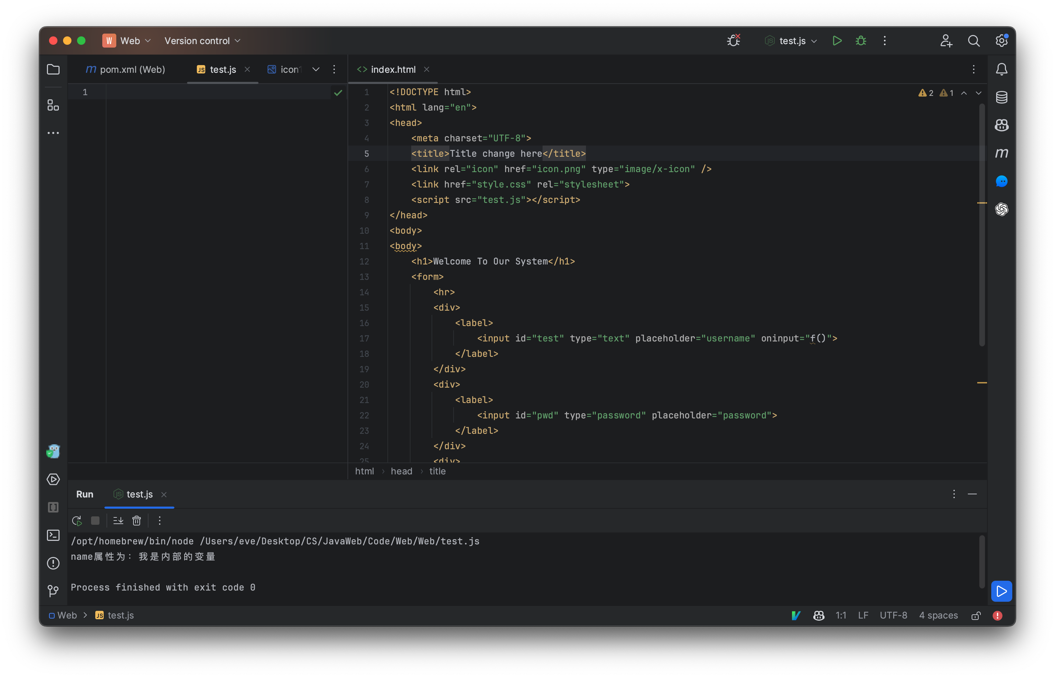Click the head breadcrumb
Viewport: 1055px width, 678px height.
click(x=401, y=471)
